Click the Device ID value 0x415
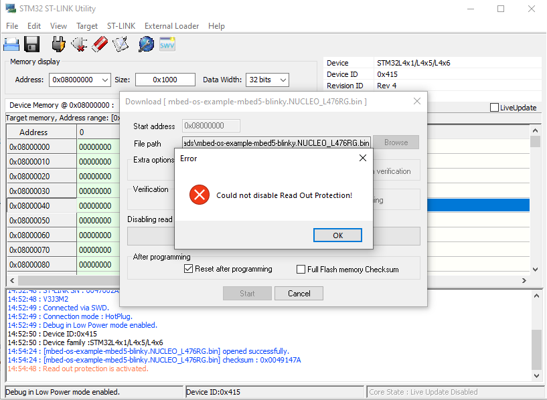The image size is (547, 400). click(387, 74)
